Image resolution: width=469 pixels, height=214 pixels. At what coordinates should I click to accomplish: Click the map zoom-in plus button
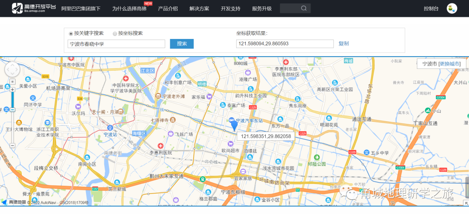pyautogui.click(x=13, y=90)
